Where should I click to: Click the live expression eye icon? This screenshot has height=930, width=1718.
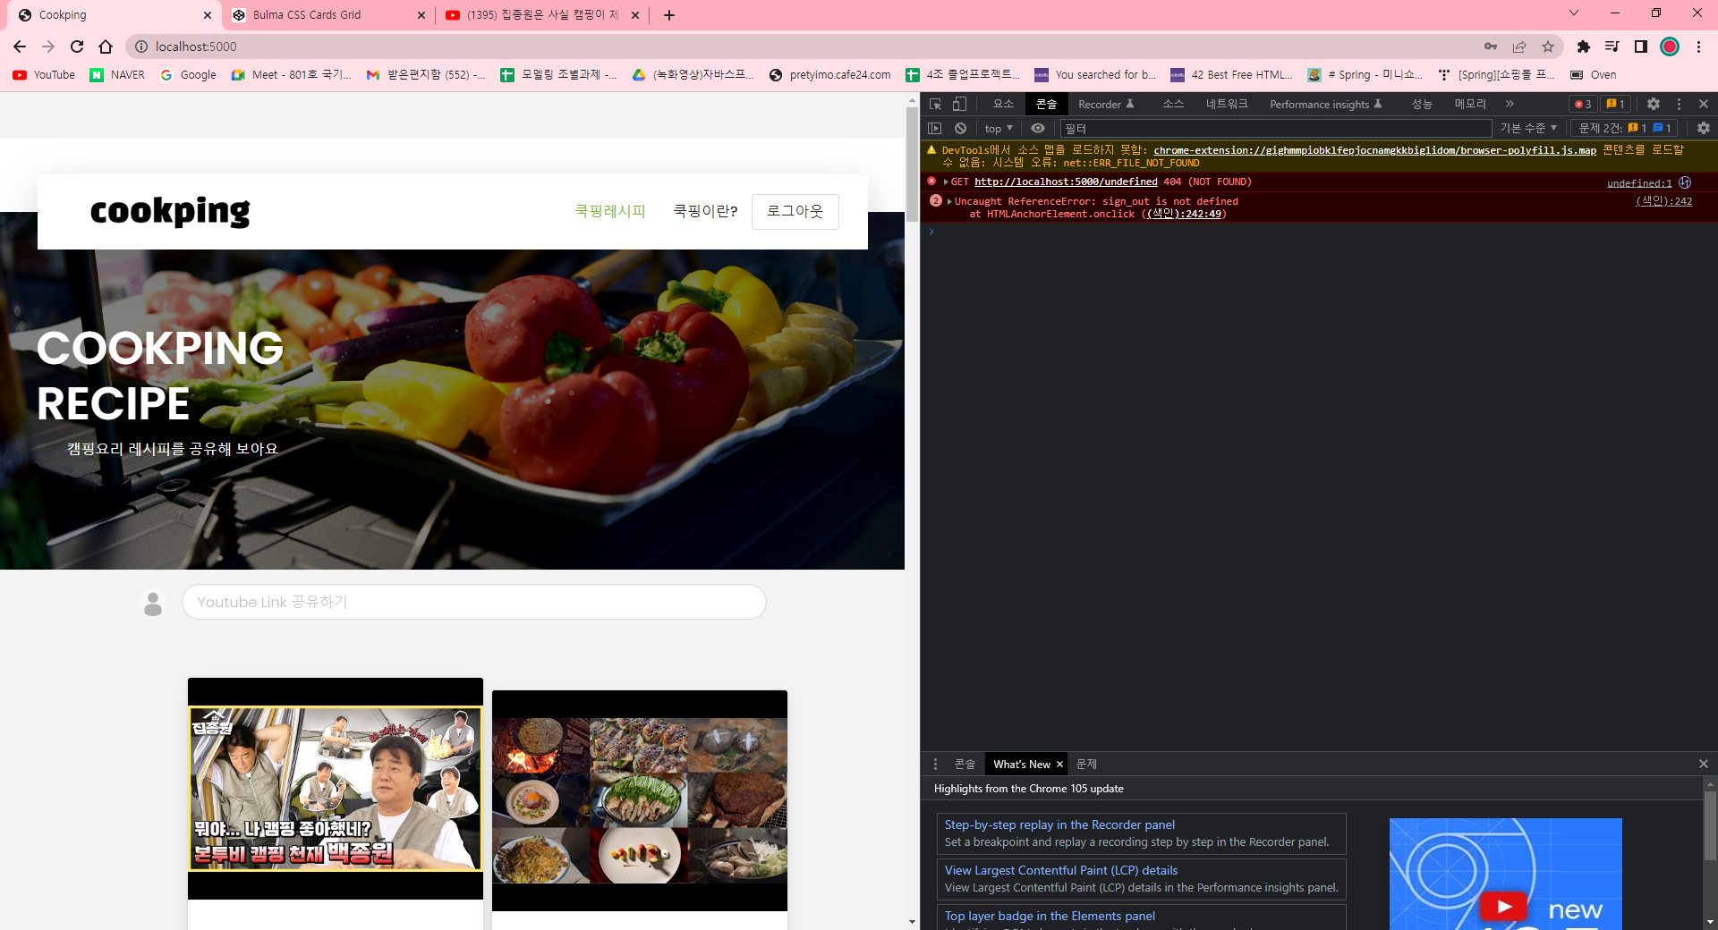[x=1038, y=128]
